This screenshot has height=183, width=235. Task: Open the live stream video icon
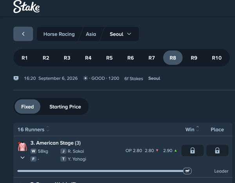[x=16, y=78]
